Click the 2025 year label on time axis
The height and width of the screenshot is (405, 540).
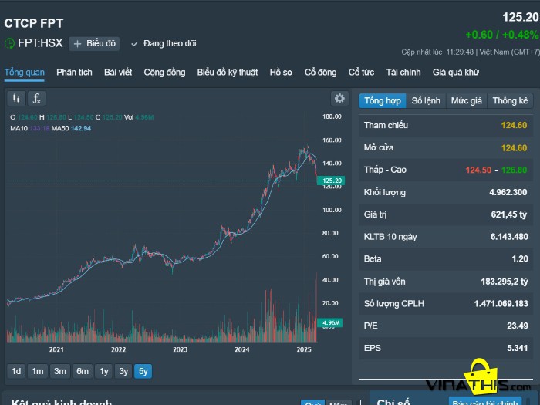point(304,349)
